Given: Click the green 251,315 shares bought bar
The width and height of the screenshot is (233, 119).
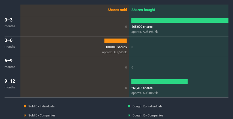Looking at the screenshot, I should 159,82.
